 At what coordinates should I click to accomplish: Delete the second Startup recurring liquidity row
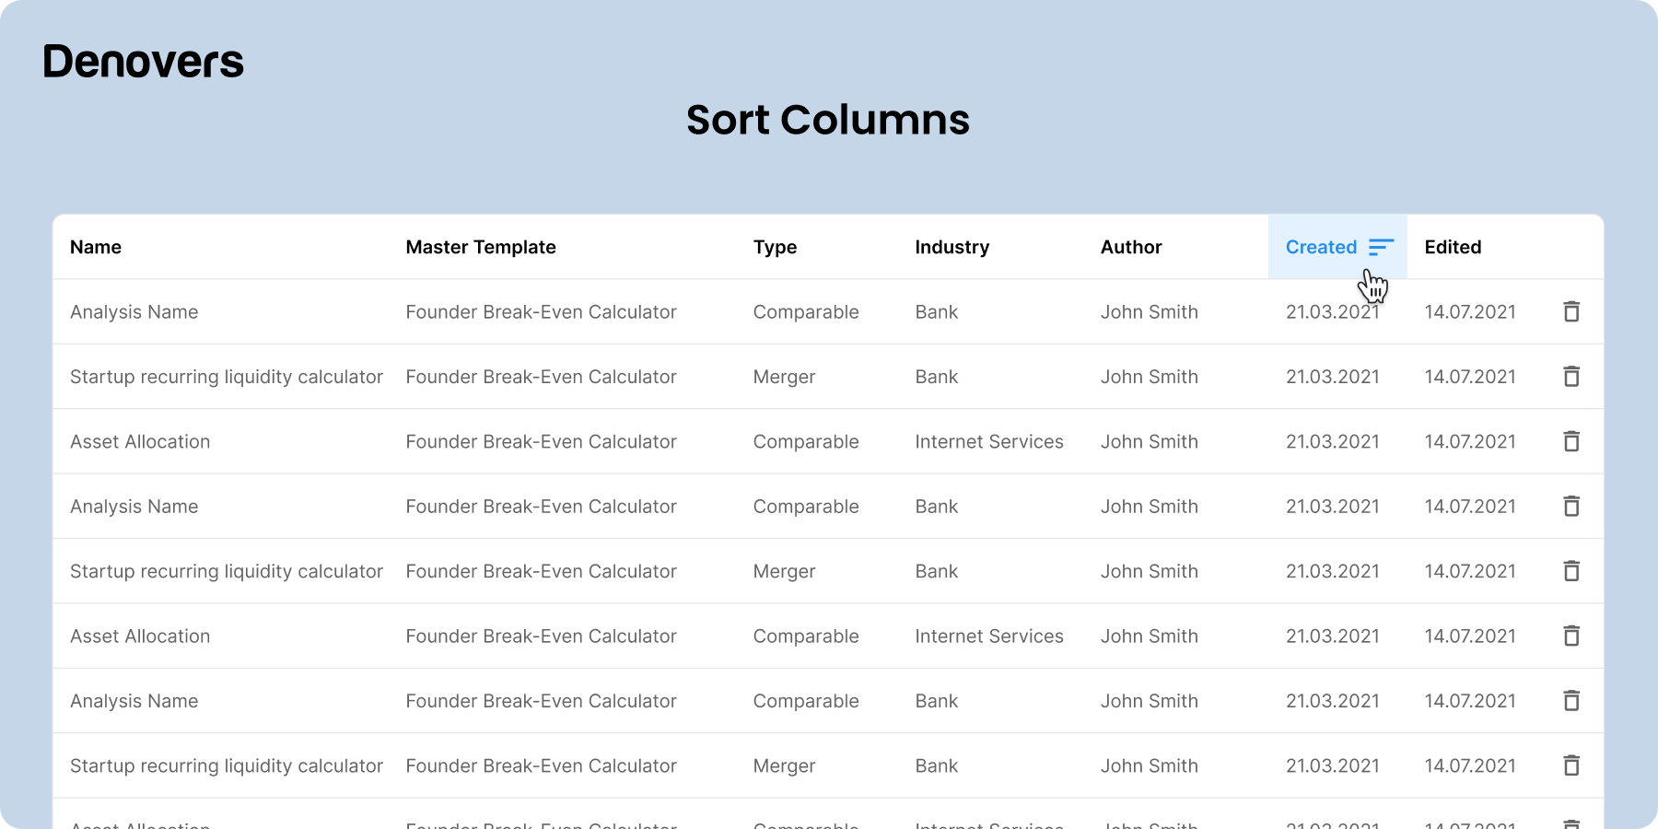pos(1571,571)
